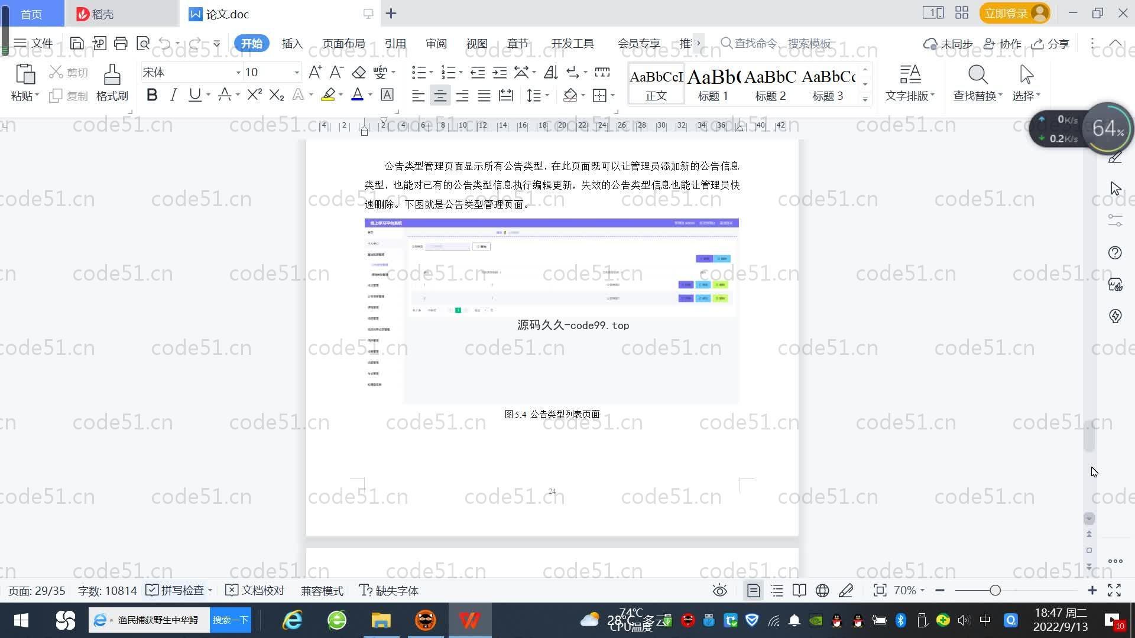1135x638 pixels.
Task: Toggle Underline formatting
Action: (194, 95)
